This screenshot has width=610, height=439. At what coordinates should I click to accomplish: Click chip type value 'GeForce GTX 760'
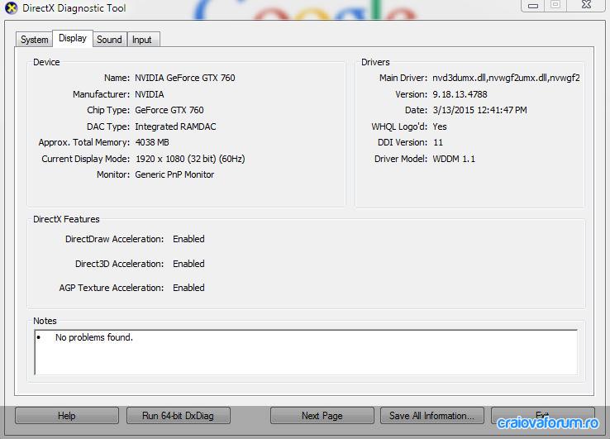(x=169, y=110)
